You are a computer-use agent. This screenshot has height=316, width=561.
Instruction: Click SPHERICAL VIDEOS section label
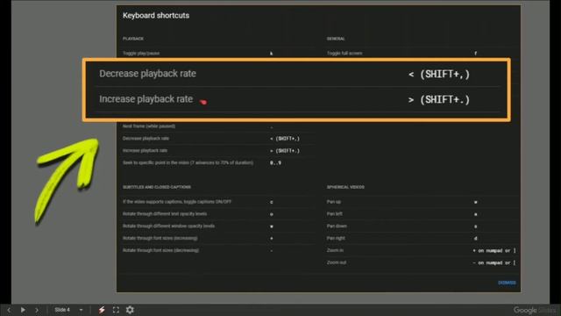(345, 187)
